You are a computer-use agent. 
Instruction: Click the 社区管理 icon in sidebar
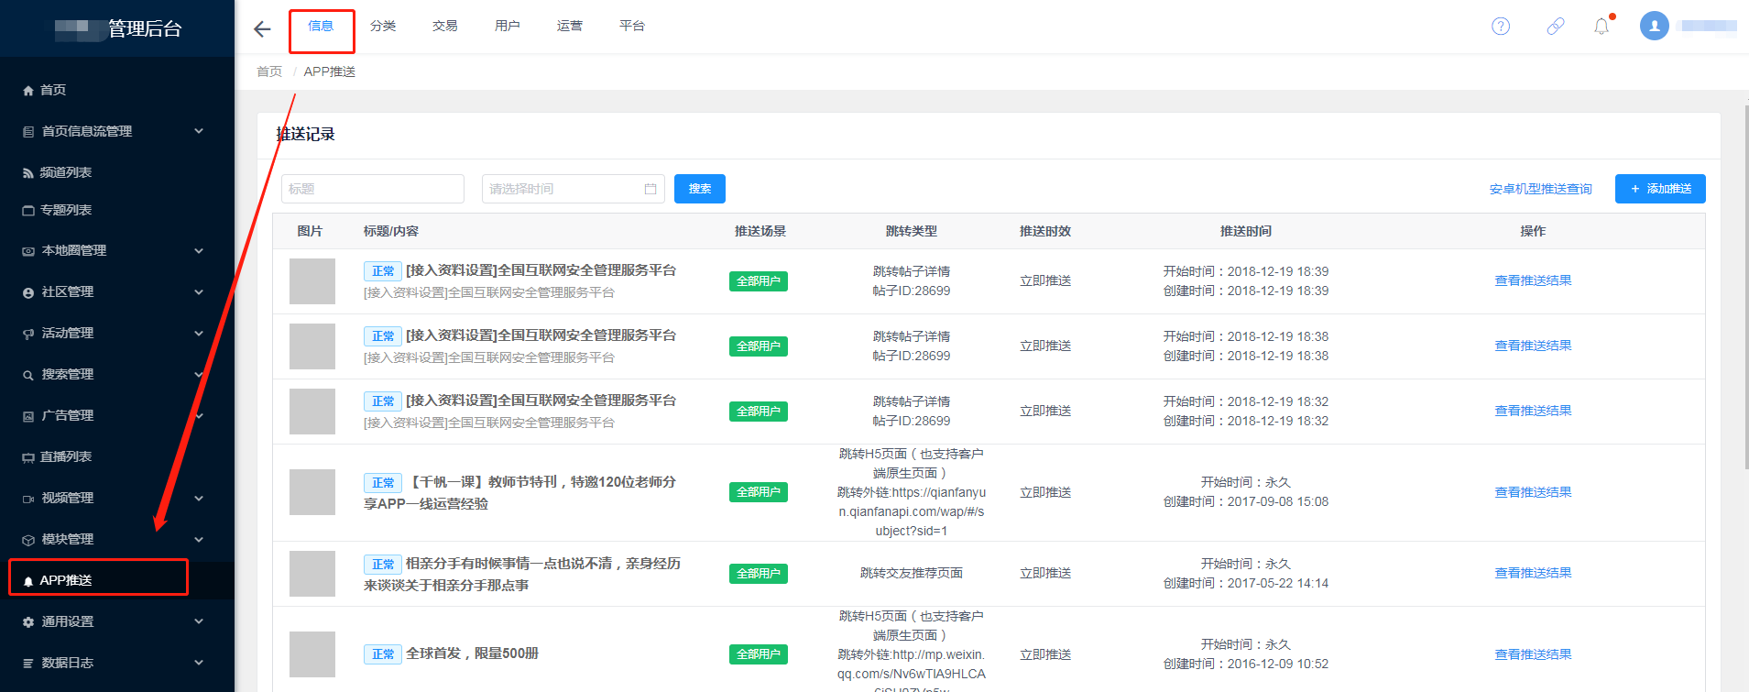28,292
